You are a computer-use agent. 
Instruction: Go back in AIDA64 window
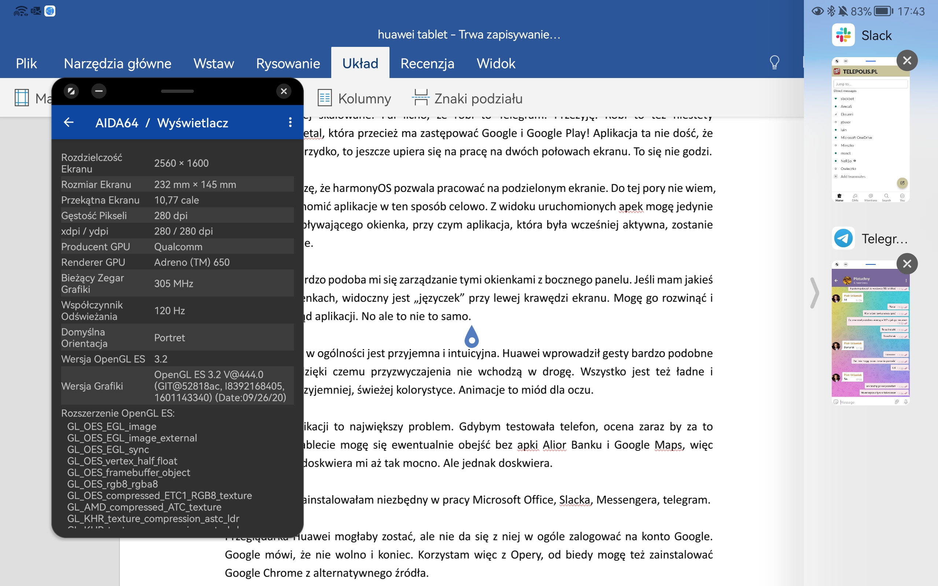click(69, 123)
